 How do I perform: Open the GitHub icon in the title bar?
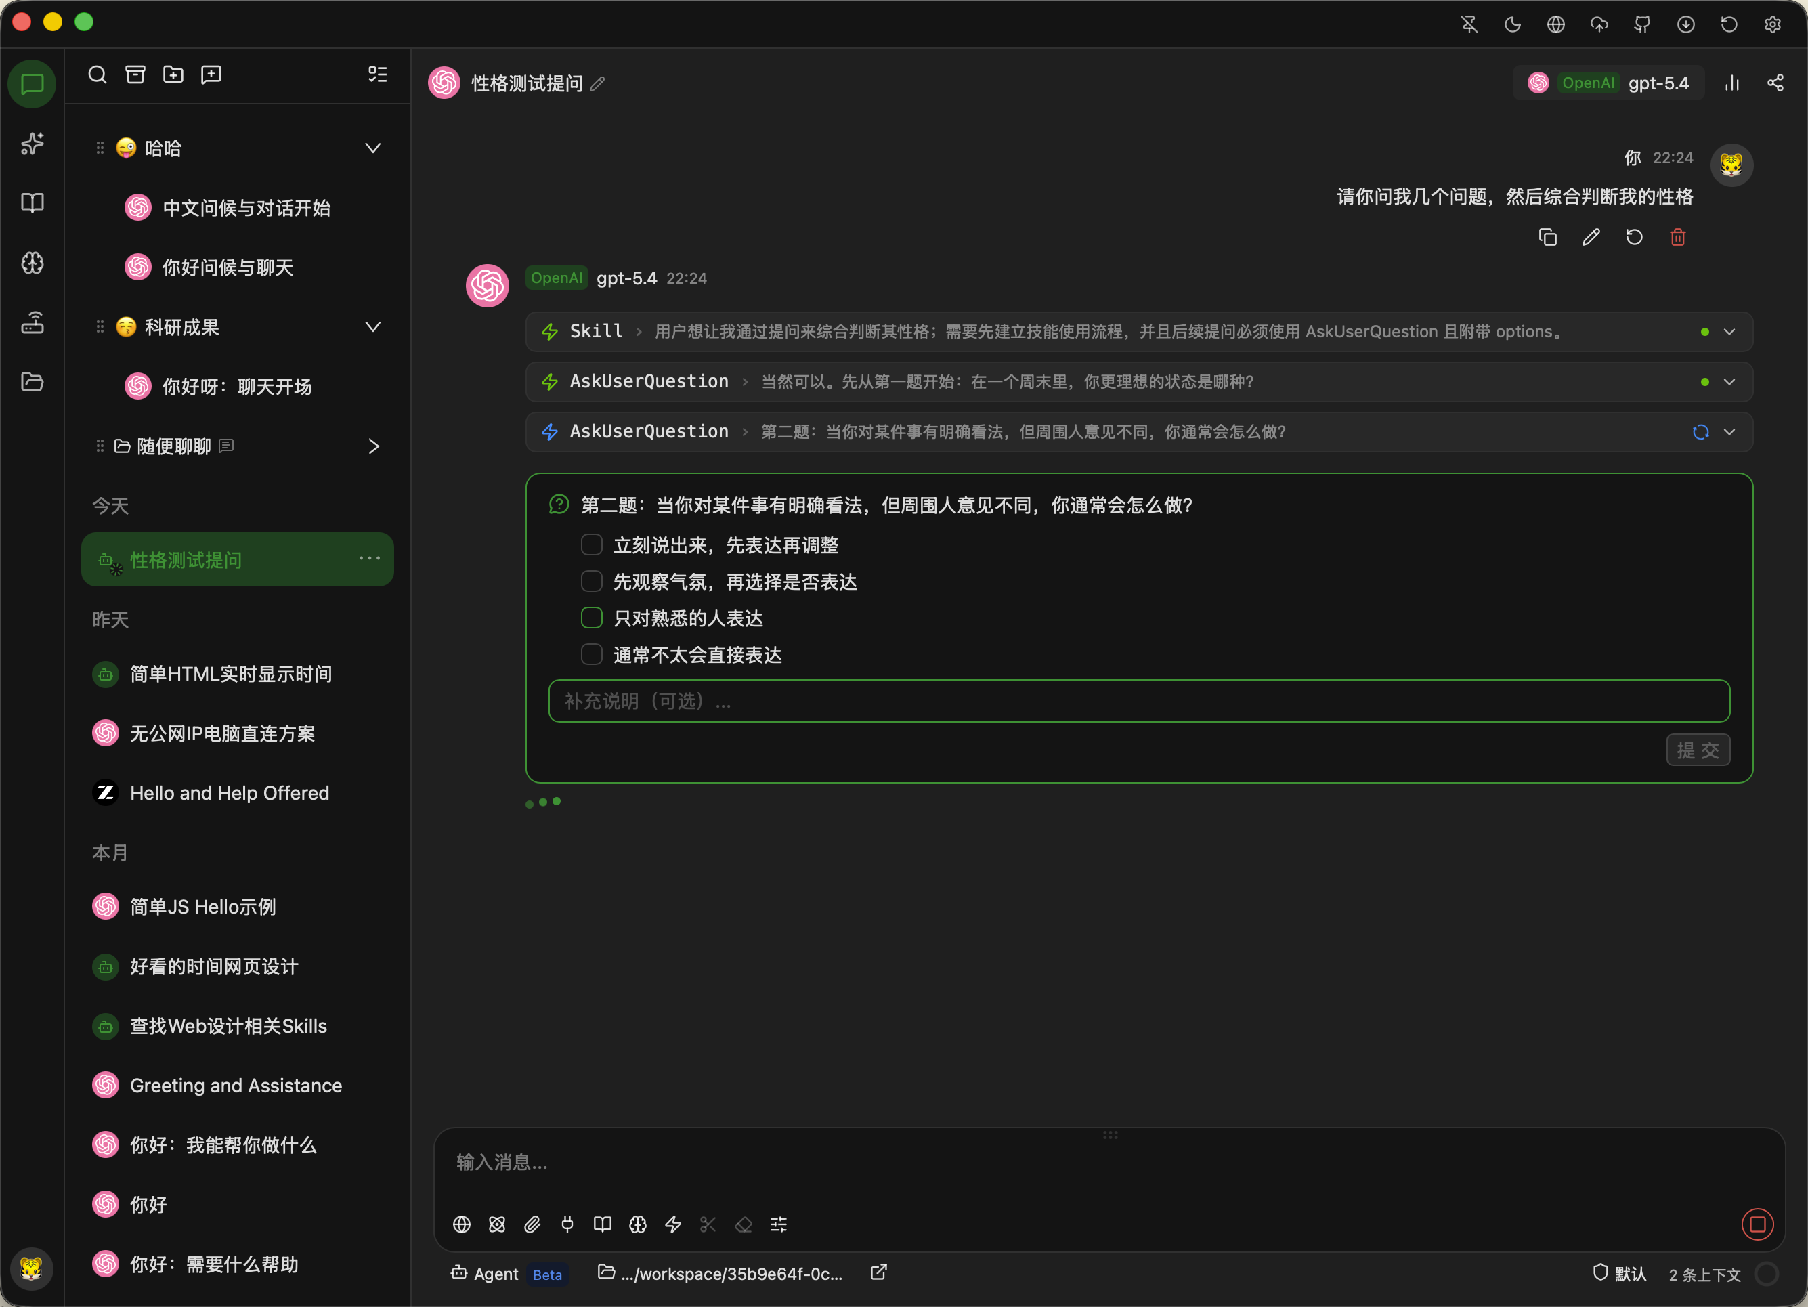pyautogui.click(x=1642, y=25)
